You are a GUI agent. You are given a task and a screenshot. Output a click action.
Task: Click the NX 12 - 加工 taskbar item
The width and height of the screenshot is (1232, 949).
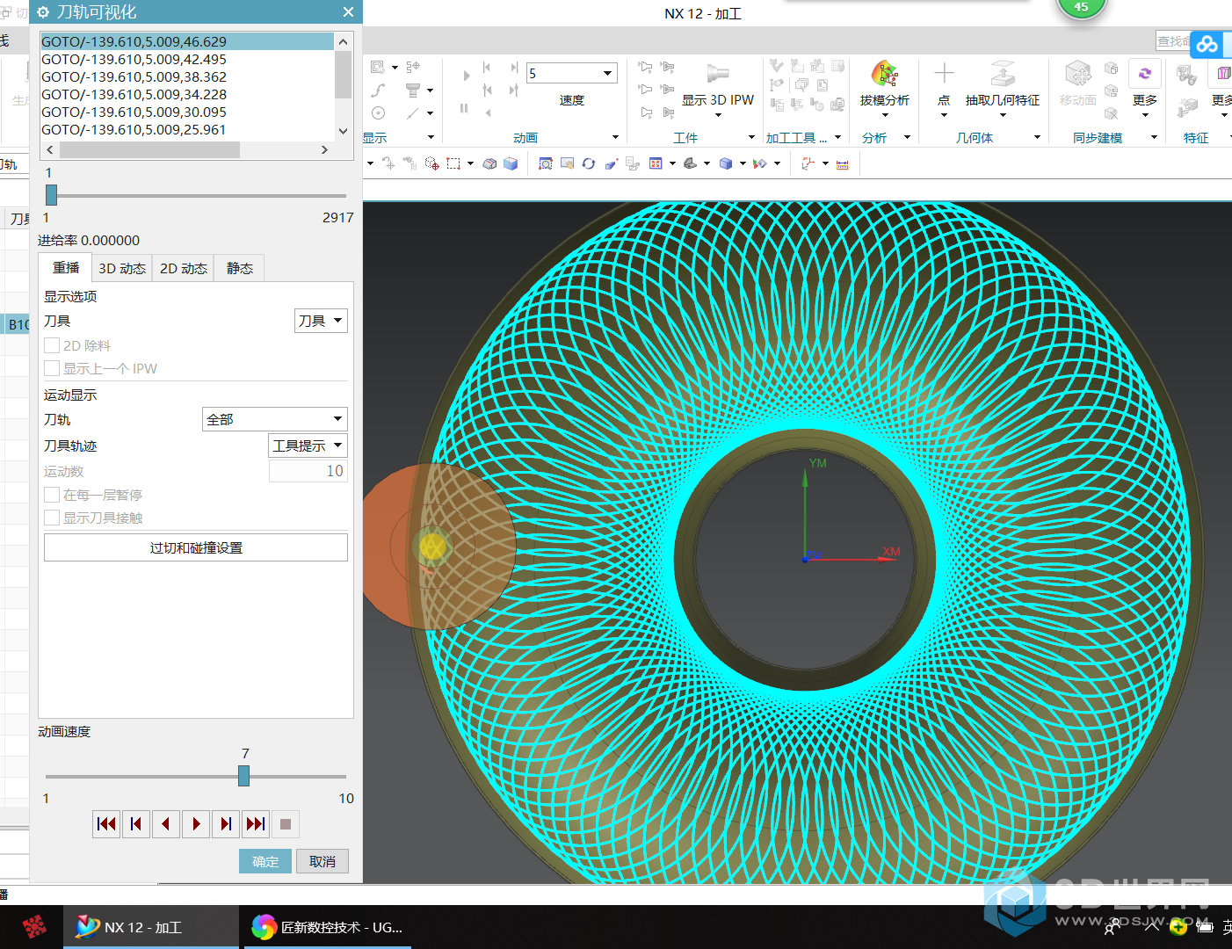pos(150,927)
